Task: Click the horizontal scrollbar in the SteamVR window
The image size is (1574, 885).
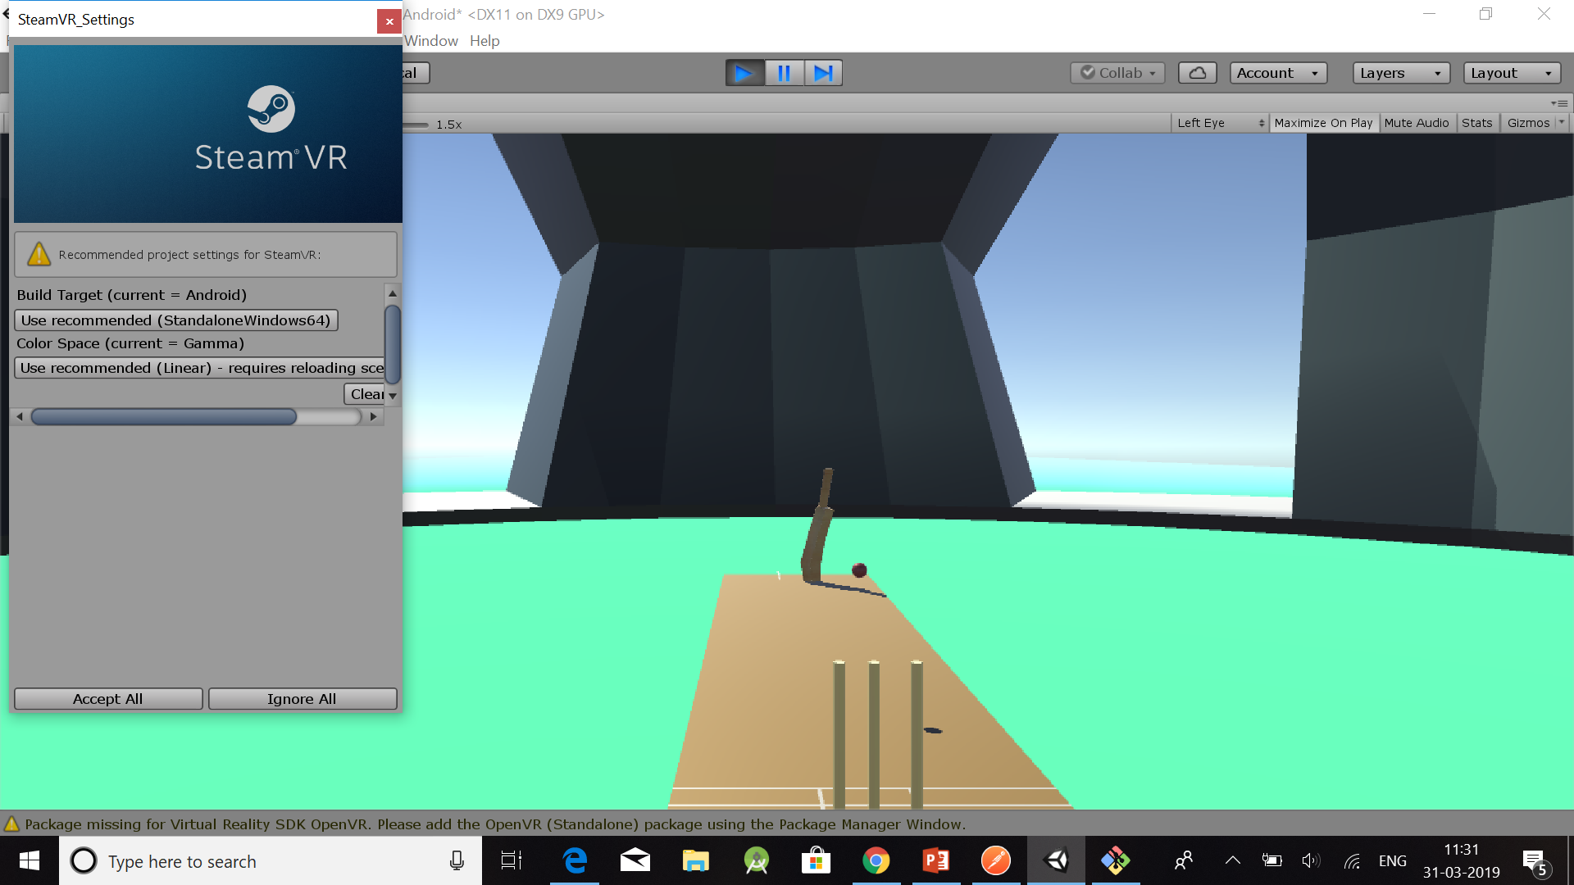Action: 164,417
